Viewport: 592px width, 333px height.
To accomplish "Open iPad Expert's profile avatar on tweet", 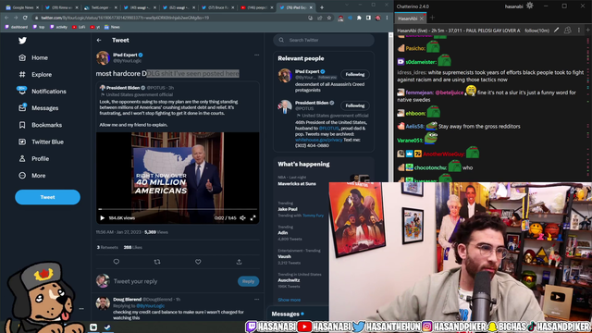I will [103, 57].
